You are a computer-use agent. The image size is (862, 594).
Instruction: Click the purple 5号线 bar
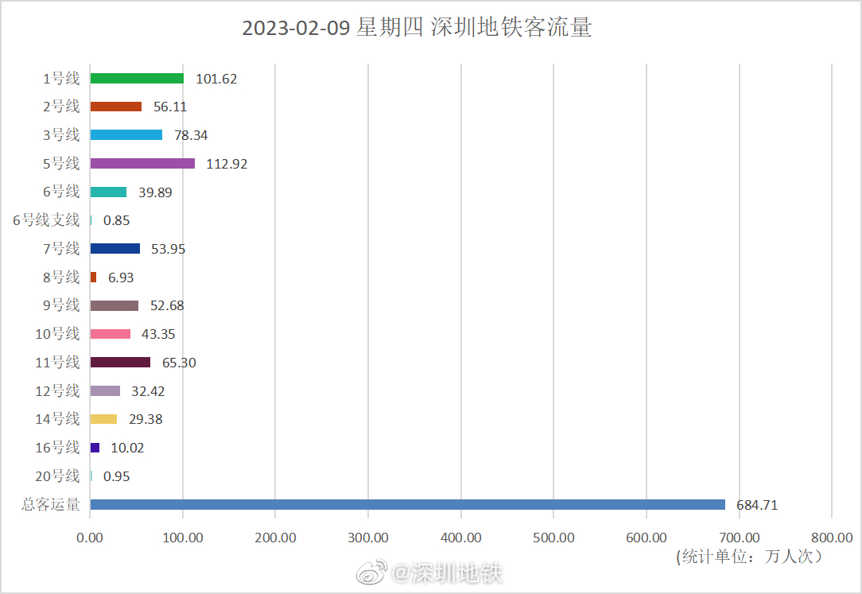pos(143,164)
